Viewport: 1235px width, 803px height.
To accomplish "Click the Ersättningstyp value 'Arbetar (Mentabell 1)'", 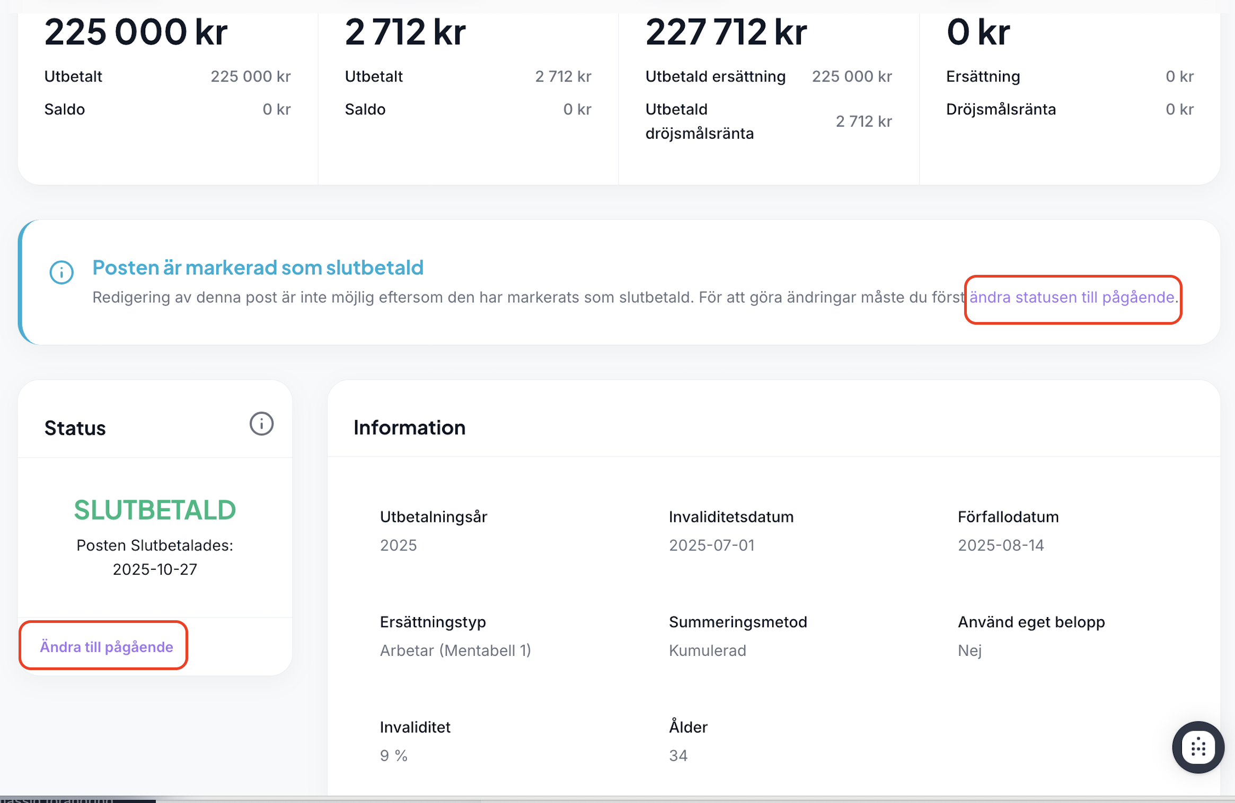I will (455, 650).
